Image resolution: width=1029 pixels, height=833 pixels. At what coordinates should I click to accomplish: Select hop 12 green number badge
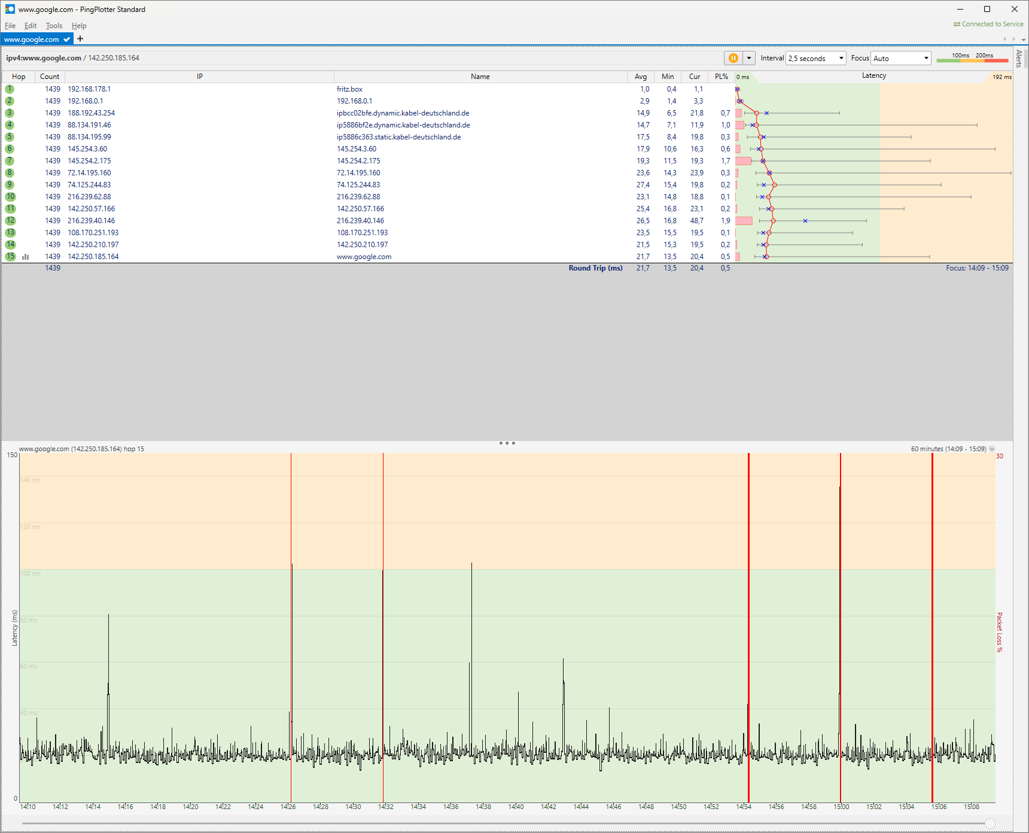click(x=10, y=221)
